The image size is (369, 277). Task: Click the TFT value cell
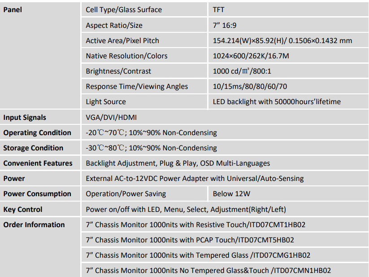[220, 10]
